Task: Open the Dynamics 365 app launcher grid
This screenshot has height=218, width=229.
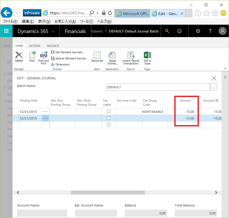Action: 6,31
